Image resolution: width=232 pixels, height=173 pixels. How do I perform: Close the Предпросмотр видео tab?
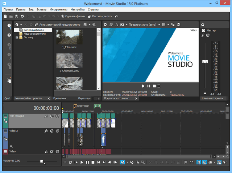(x=136, y=99)
